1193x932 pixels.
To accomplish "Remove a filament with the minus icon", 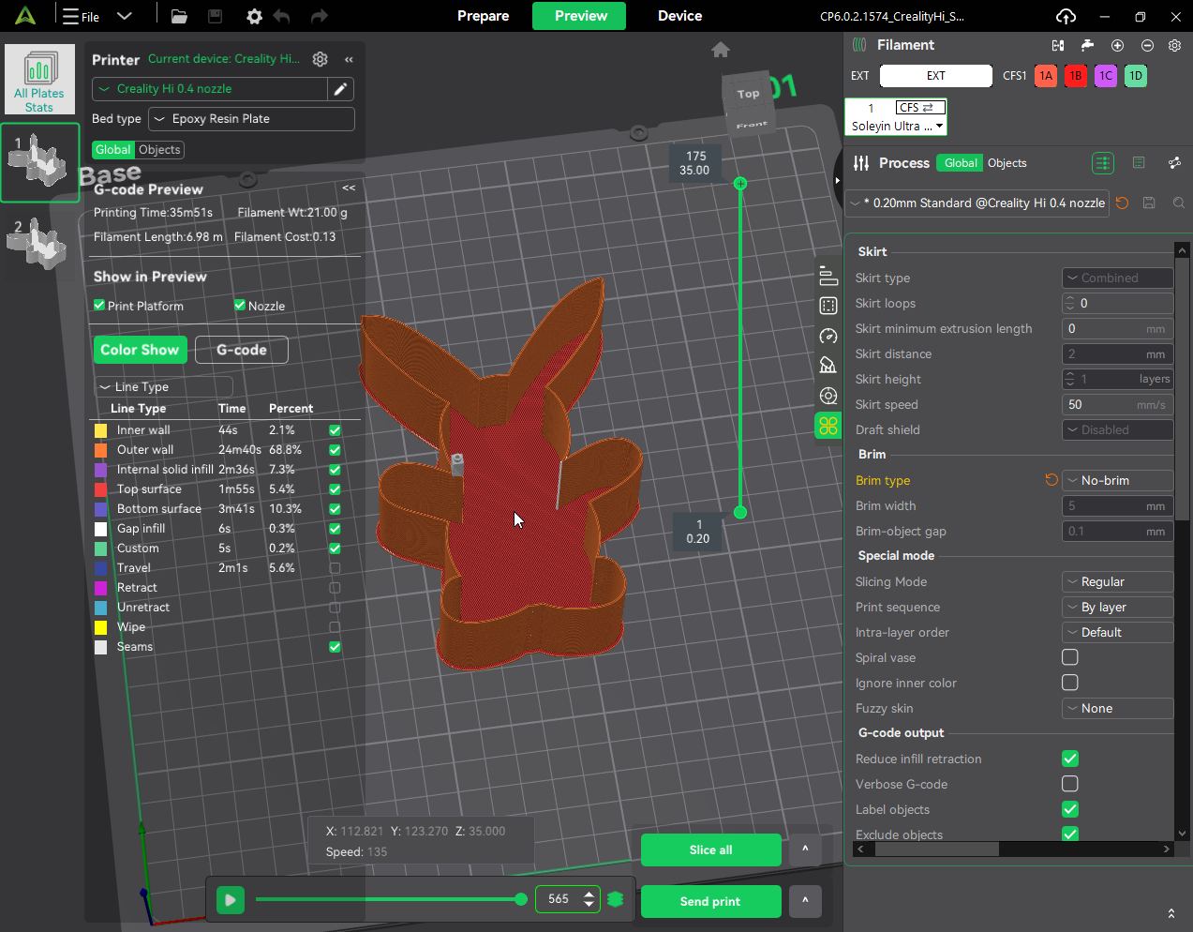I will pos(1147,45).
